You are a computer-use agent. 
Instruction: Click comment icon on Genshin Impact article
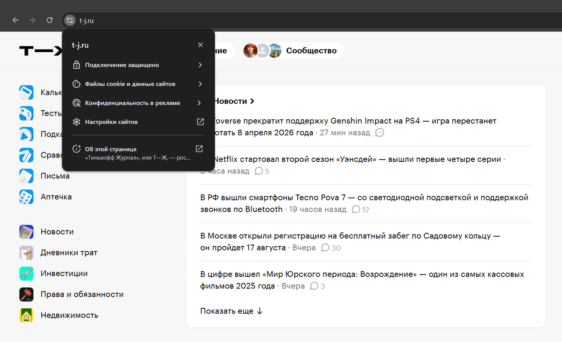pyautogui.click(x=380, y=133)
